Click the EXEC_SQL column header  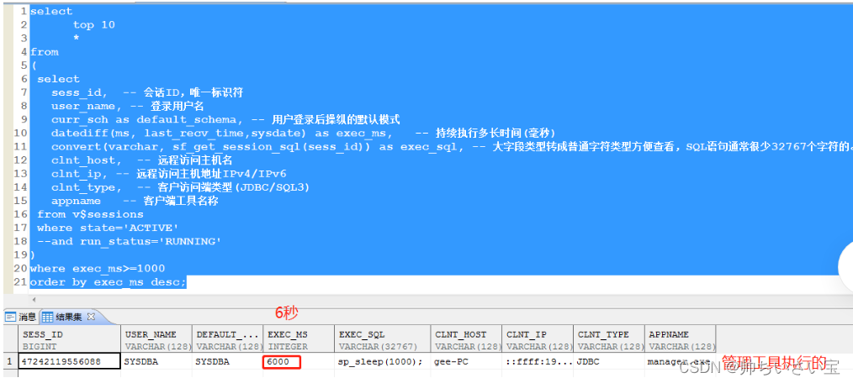(384, 340)
